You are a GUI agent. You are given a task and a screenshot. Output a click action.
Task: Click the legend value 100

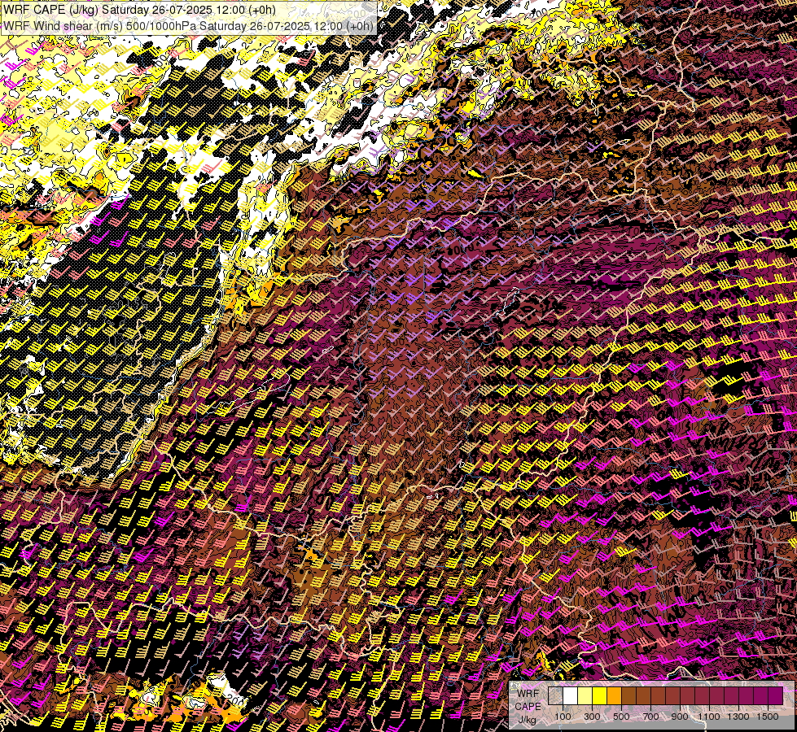pos(563,717)
